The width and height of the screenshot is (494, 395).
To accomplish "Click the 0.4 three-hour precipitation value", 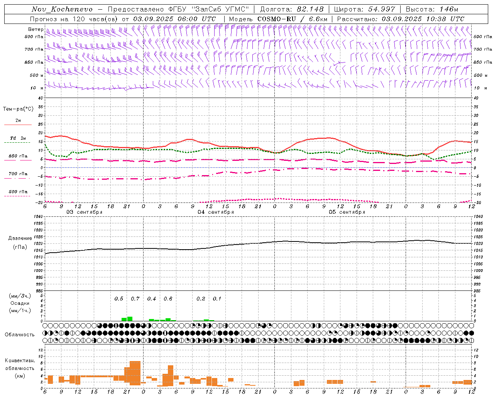I will click(152, 299).
